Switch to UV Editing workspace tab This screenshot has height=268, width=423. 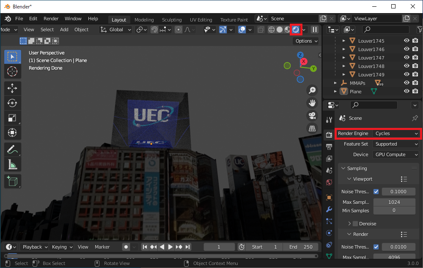coord(201,20)
